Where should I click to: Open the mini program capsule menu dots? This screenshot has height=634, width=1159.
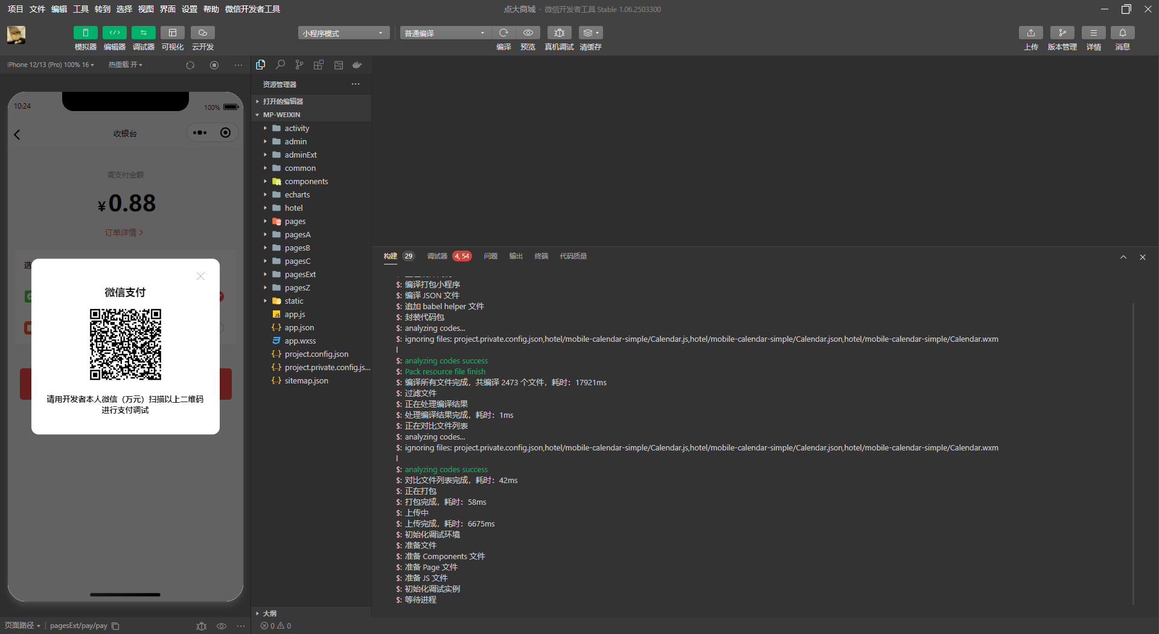[200, 133]
